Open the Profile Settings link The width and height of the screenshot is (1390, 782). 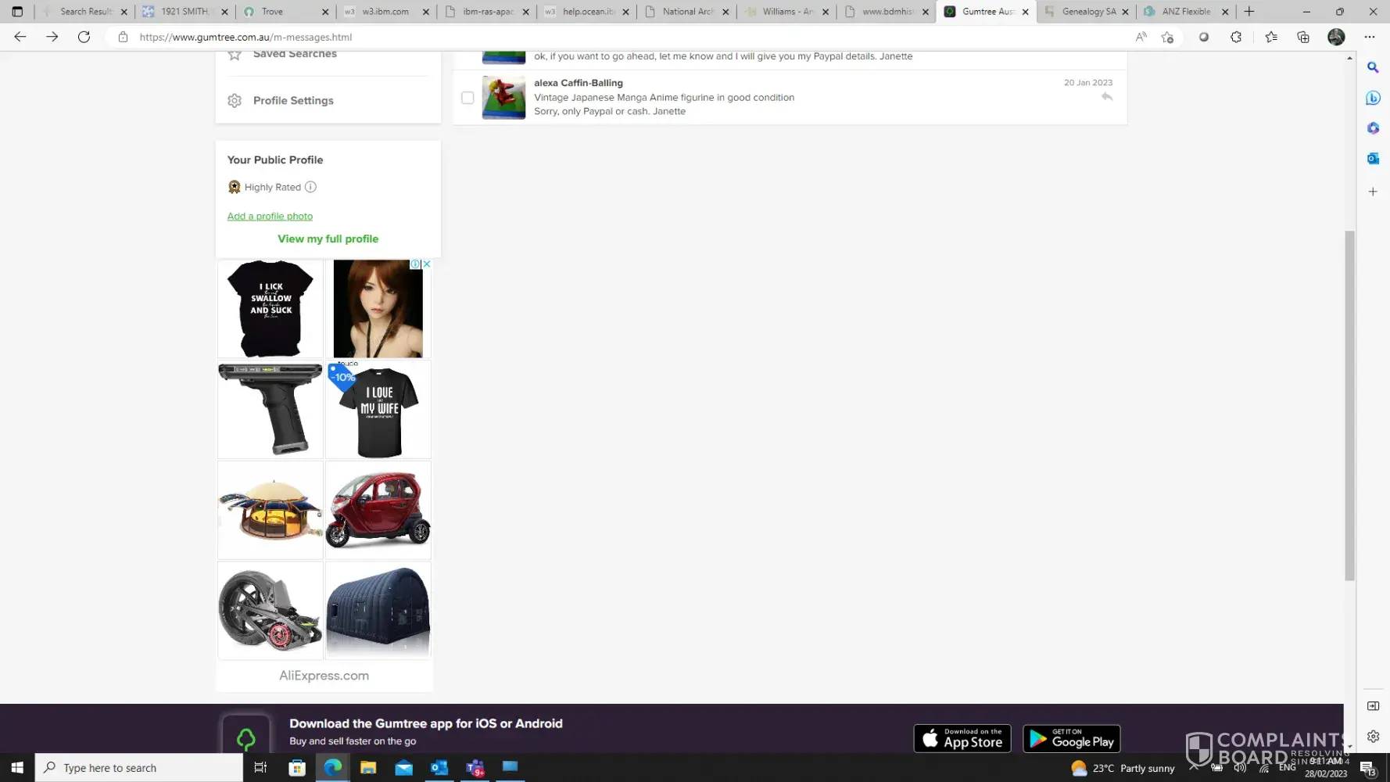pos(293,101)
